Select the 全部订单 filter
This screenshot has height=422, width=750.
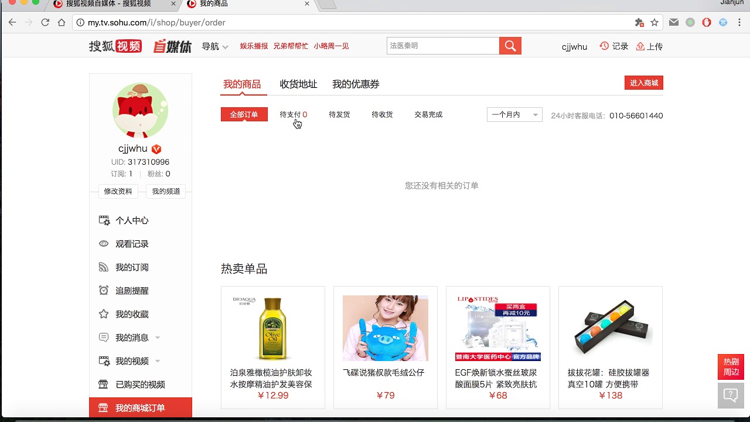244,114
